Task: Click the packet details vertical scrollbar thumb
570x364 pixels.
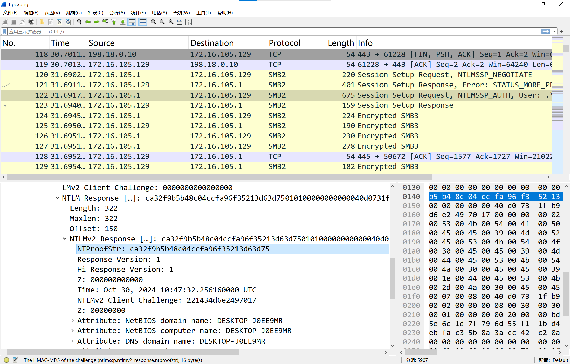Action: click(392, 279)
